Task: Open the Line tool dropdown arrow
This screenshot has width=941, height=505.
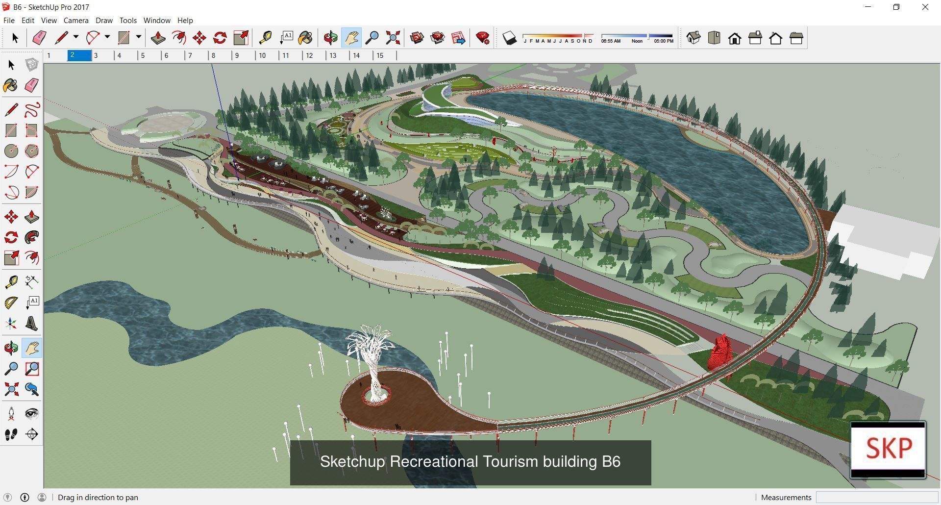Action: (x=76, y=37)
